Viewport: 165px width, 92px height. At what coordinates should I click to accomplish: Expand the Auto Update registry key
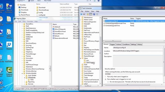pos(24,75)
